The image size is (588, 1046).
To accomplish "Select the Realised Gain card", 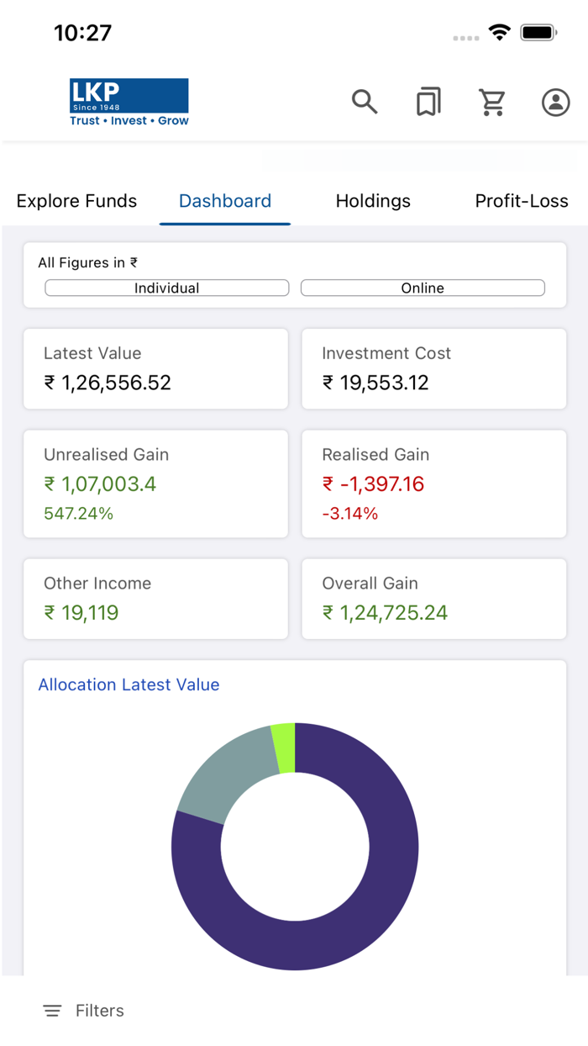I will [x=433, y=483].
